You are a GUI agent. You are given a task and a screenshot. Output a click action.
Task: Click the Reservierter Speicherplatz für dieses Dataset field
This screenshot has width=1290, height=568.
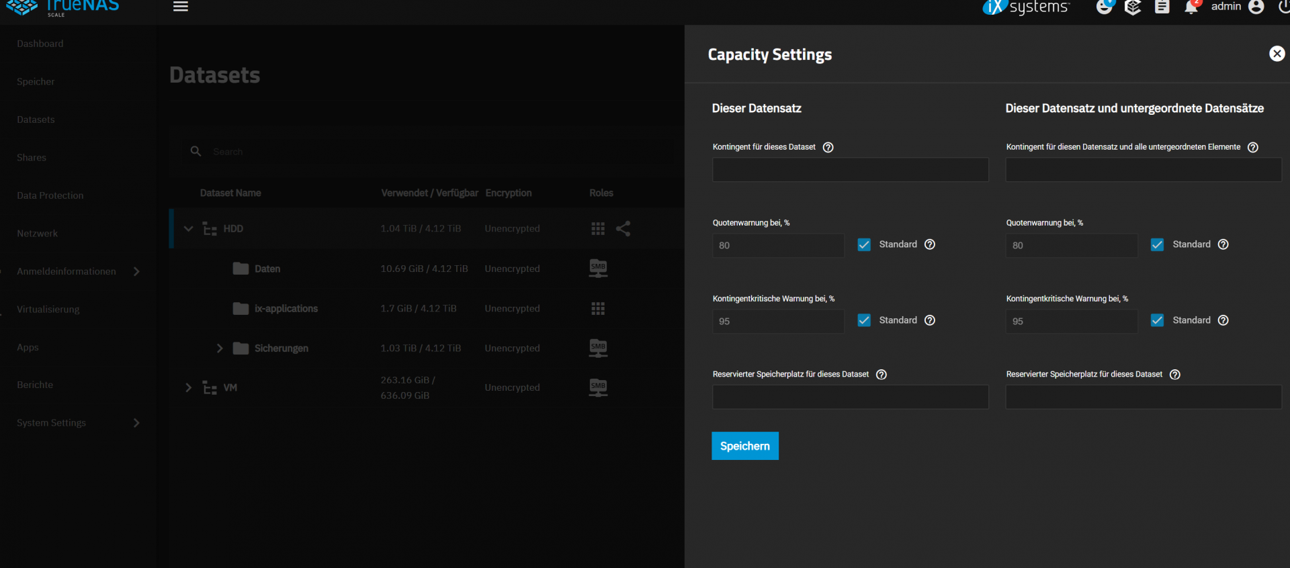pos(850,397)
